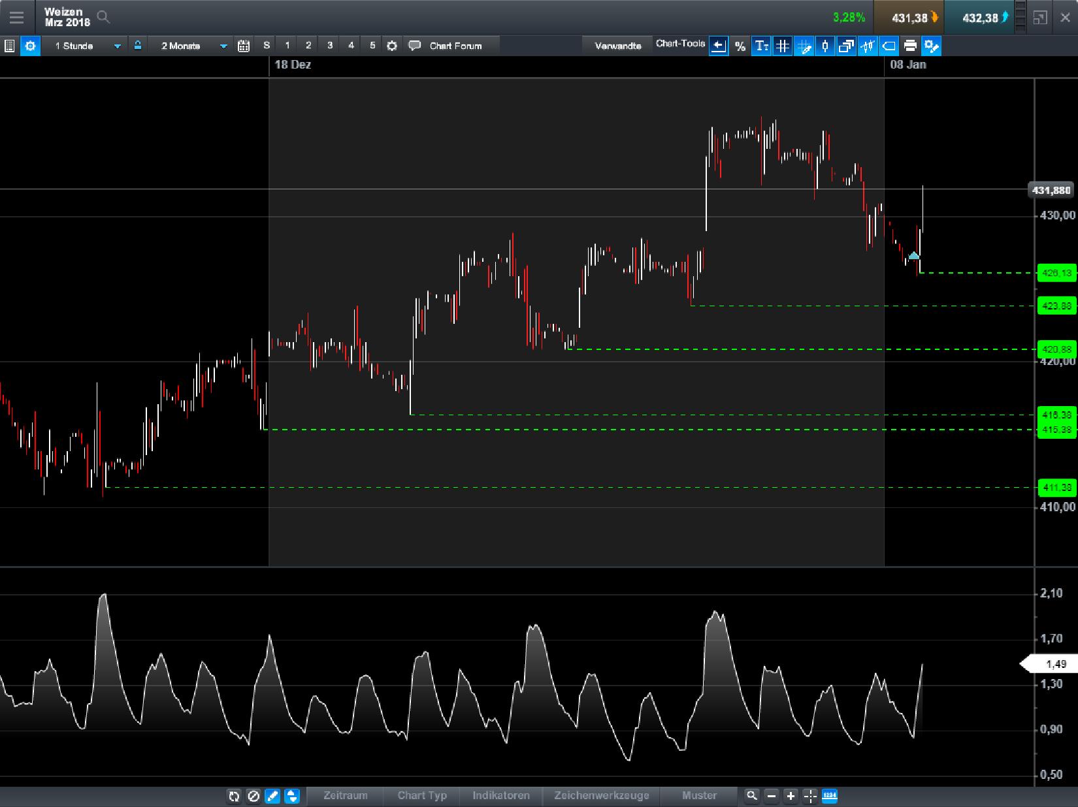
Task: Search for another instrument with magnifier icon
Action: point(103,17)
